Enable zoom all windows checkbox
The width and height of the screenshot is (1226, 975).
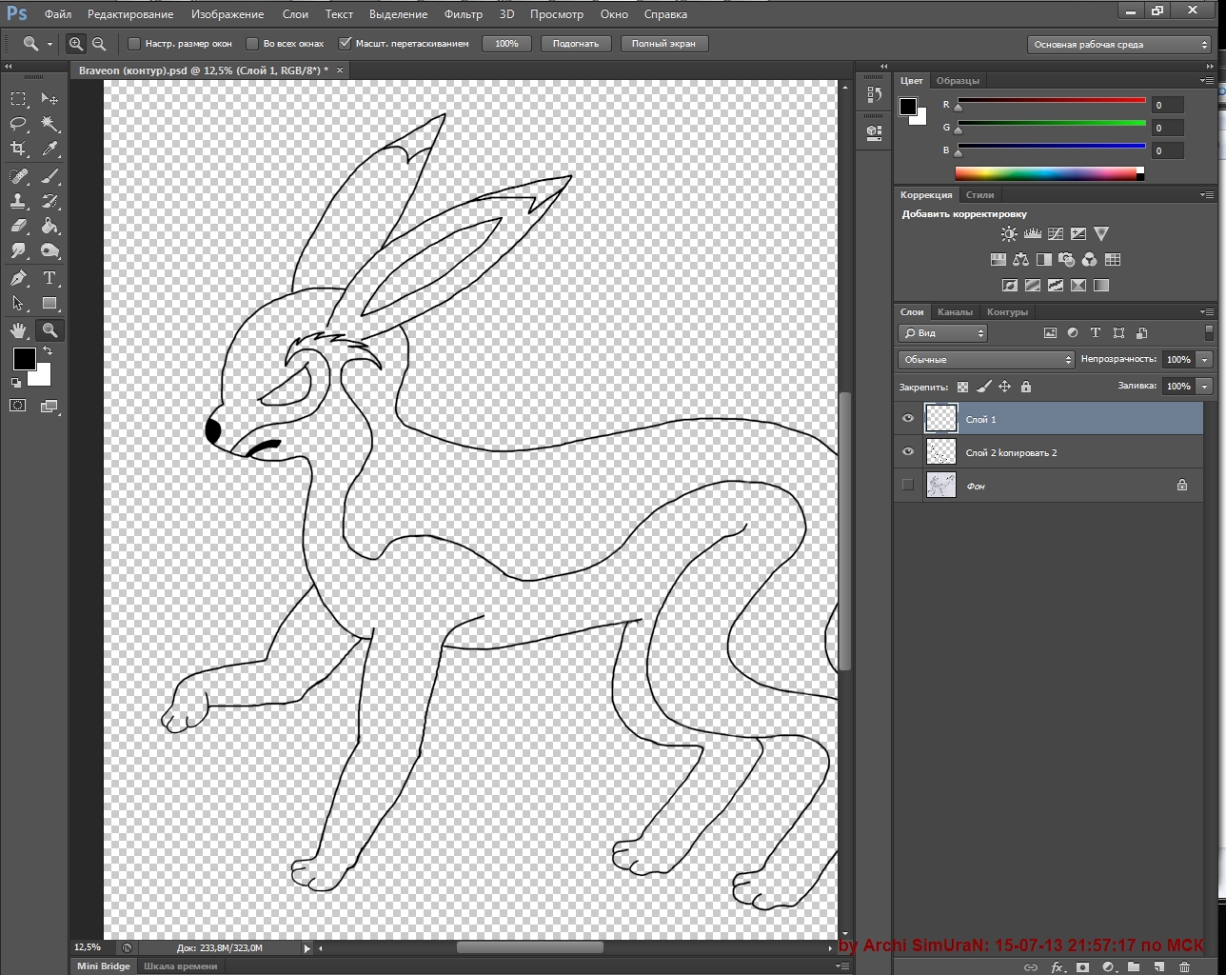pos(252,44)
